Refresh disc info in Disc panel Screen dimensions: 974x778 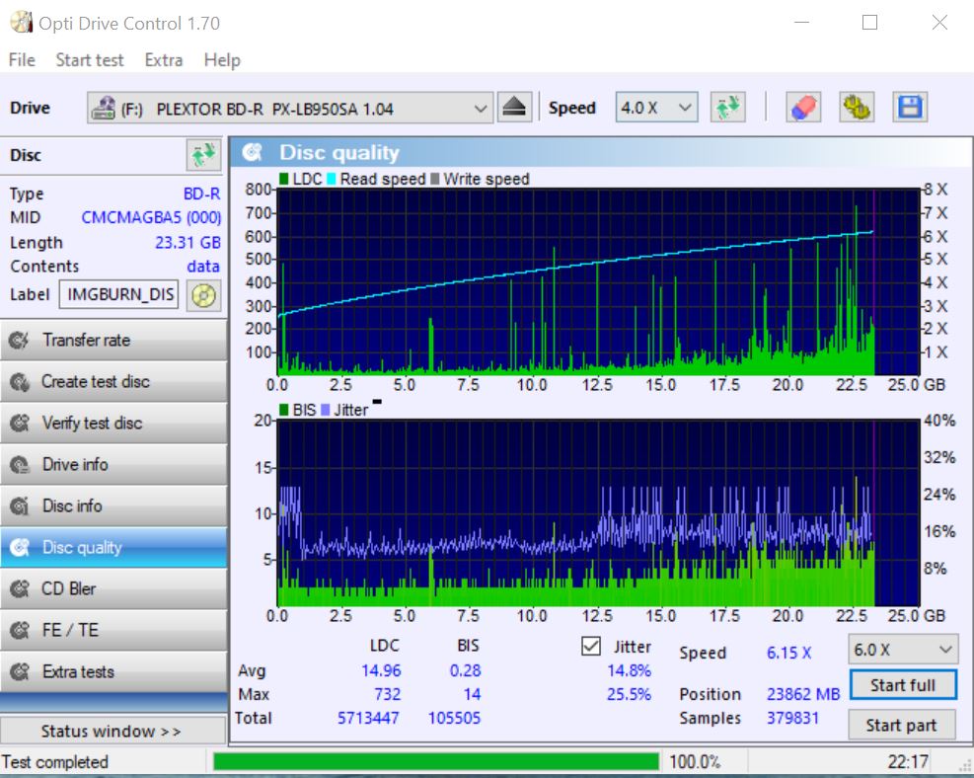click(x=203, y=155)
